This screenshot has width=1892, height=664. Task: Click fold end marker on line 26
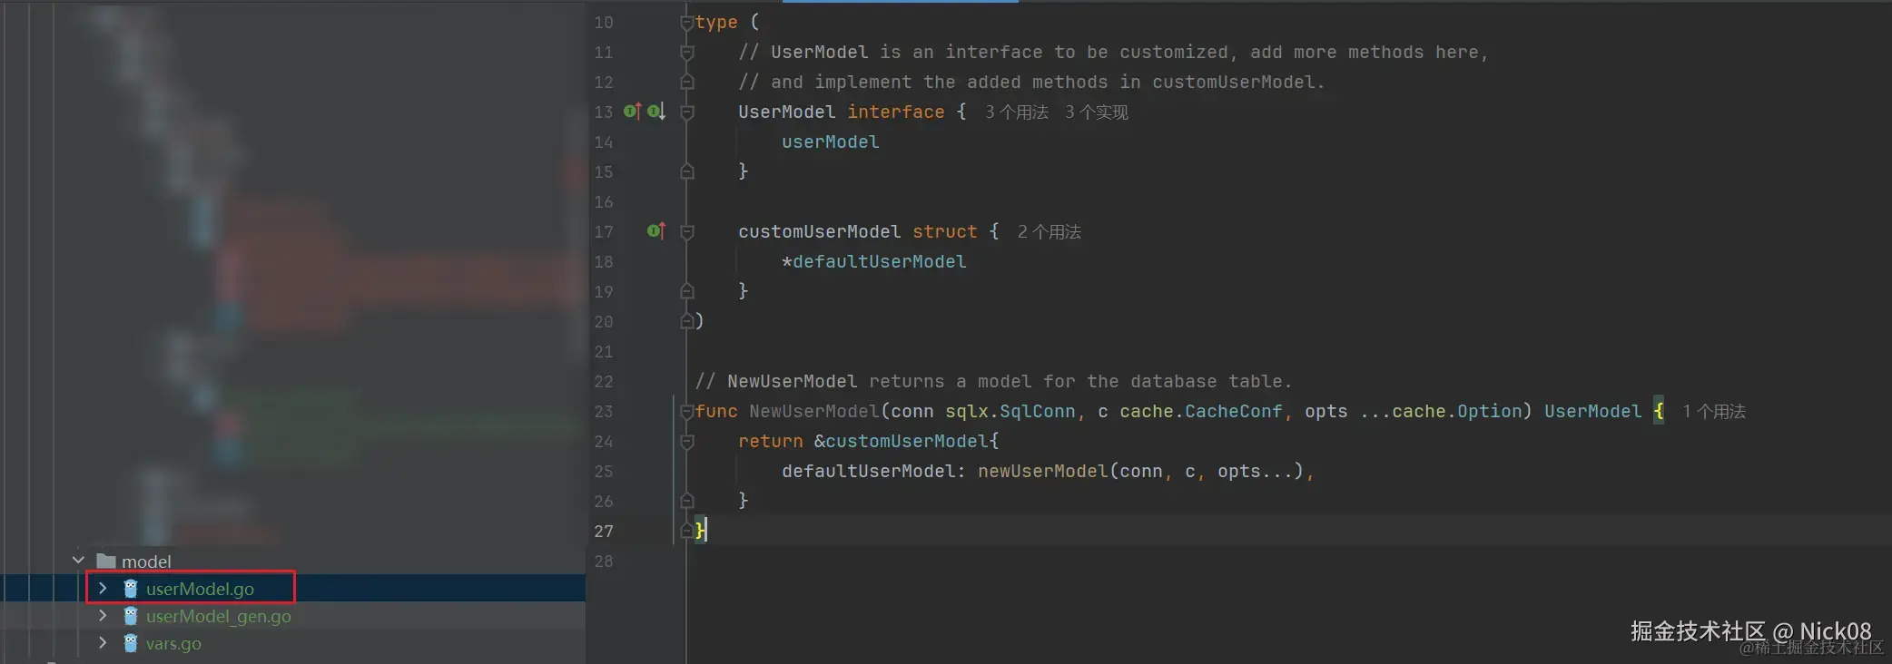[687, 501]
